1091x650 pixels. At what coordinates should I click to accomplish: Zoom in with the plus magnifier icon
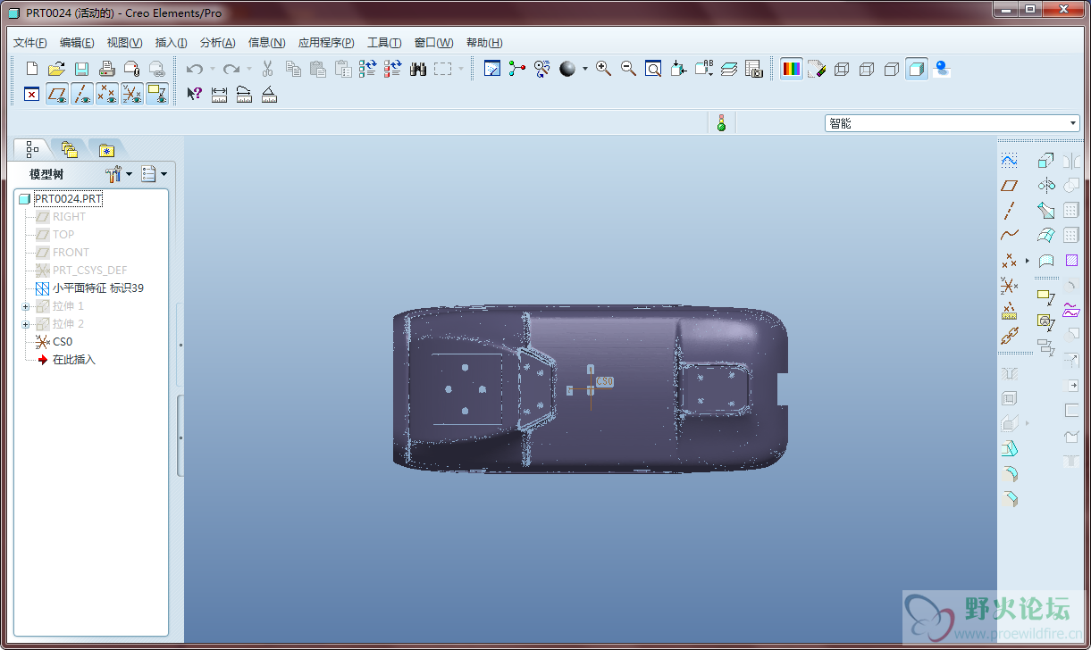(604, 69)
